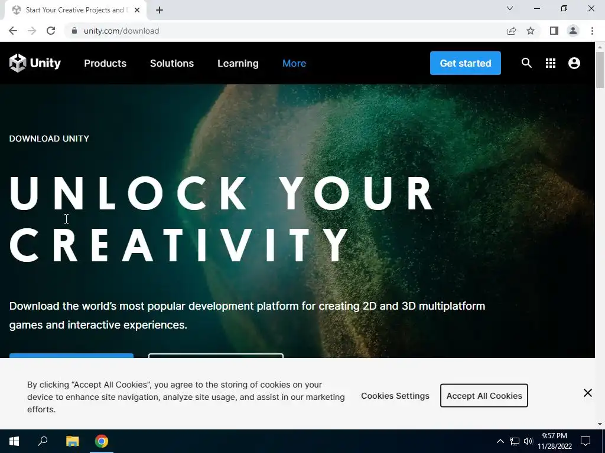Open the Products menu
605x453 pixels.
105,63
